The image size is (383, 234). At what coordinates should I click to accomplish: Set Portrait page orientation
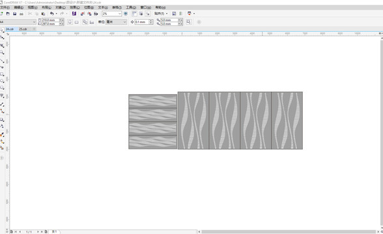point(70,22)
